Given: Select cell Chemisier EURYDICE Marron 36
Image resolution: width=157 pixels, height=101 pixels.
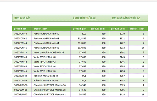Looking at the screenshot, I should [x=51, y=85].
